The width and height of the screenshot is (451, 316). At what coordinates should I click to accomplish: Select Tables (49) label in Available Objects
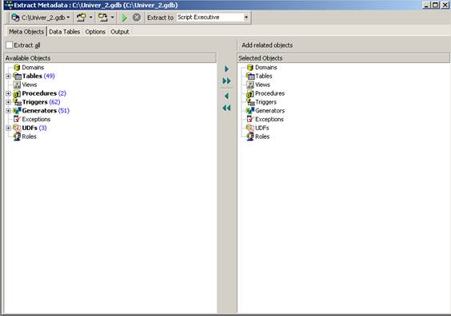38,76
